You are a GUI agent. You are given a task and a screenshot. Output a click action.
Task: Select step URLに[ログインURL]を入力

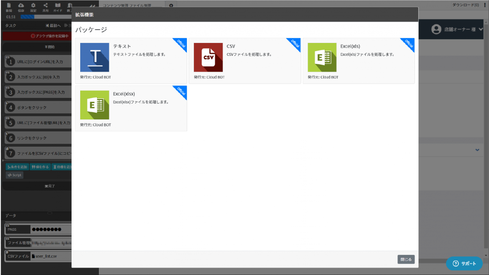38,62
